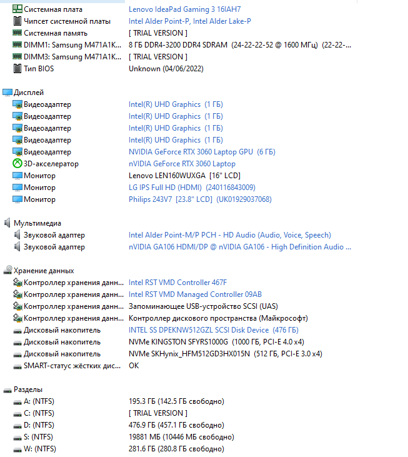Click the 281.6 ГБ (280.8 ГБ свободно) value
Screen dimensions: 408x457
point(176,449)
